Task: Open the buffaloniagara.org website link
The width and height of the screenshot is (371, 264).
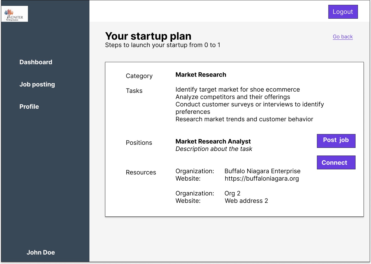Action: point(262,179)
